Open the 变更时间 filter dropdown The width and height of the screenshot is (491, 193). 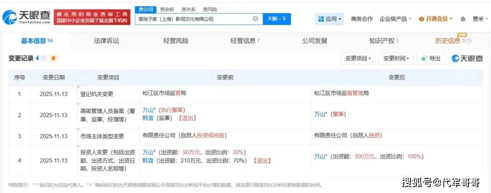[x=396, y=59]
